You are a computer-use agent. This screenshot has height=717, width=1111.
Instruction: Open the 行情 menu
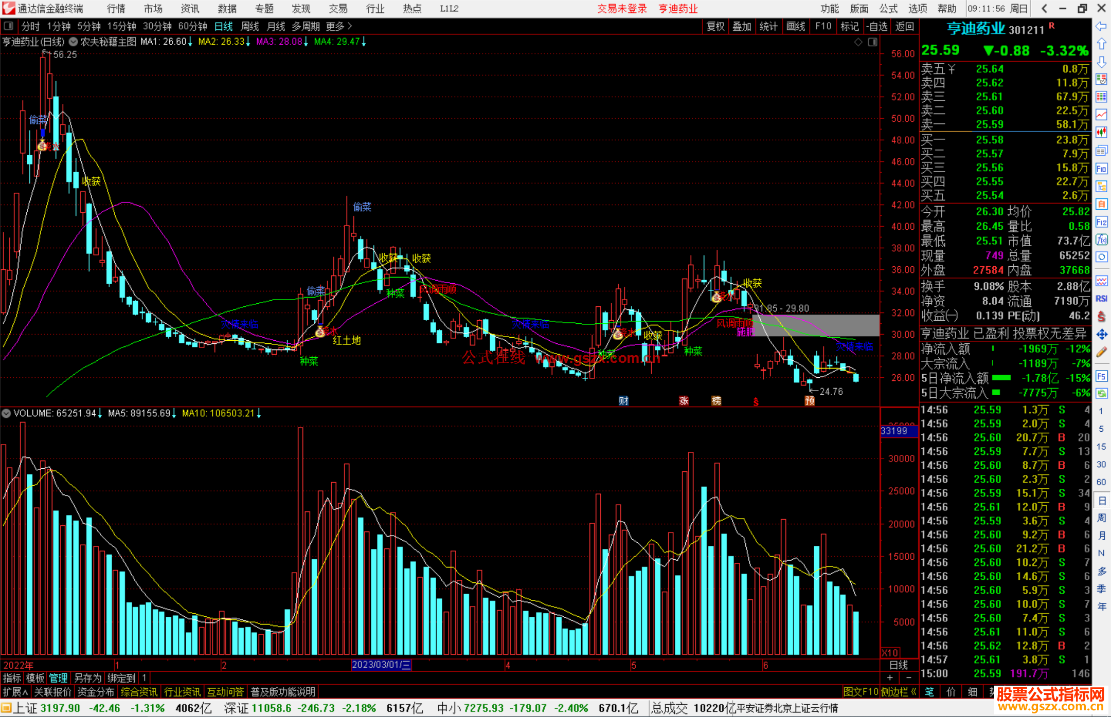coord(116,9)
